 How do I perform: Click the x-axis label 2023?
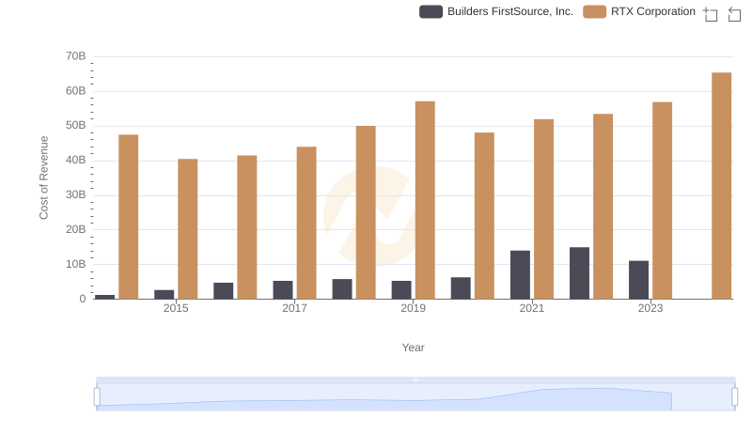pyautogui.click(x=650, y=308)
